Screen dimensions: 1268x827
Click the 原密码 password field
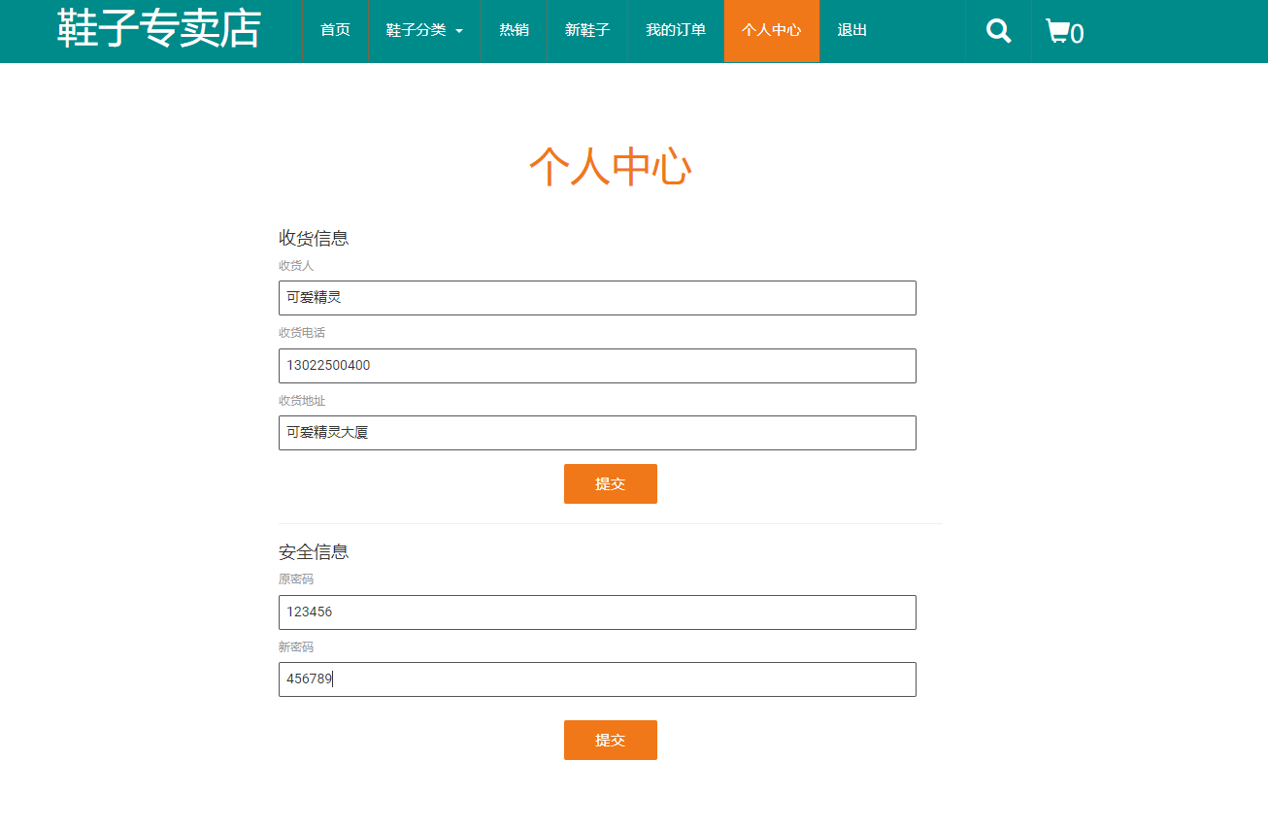click(596, 612)
